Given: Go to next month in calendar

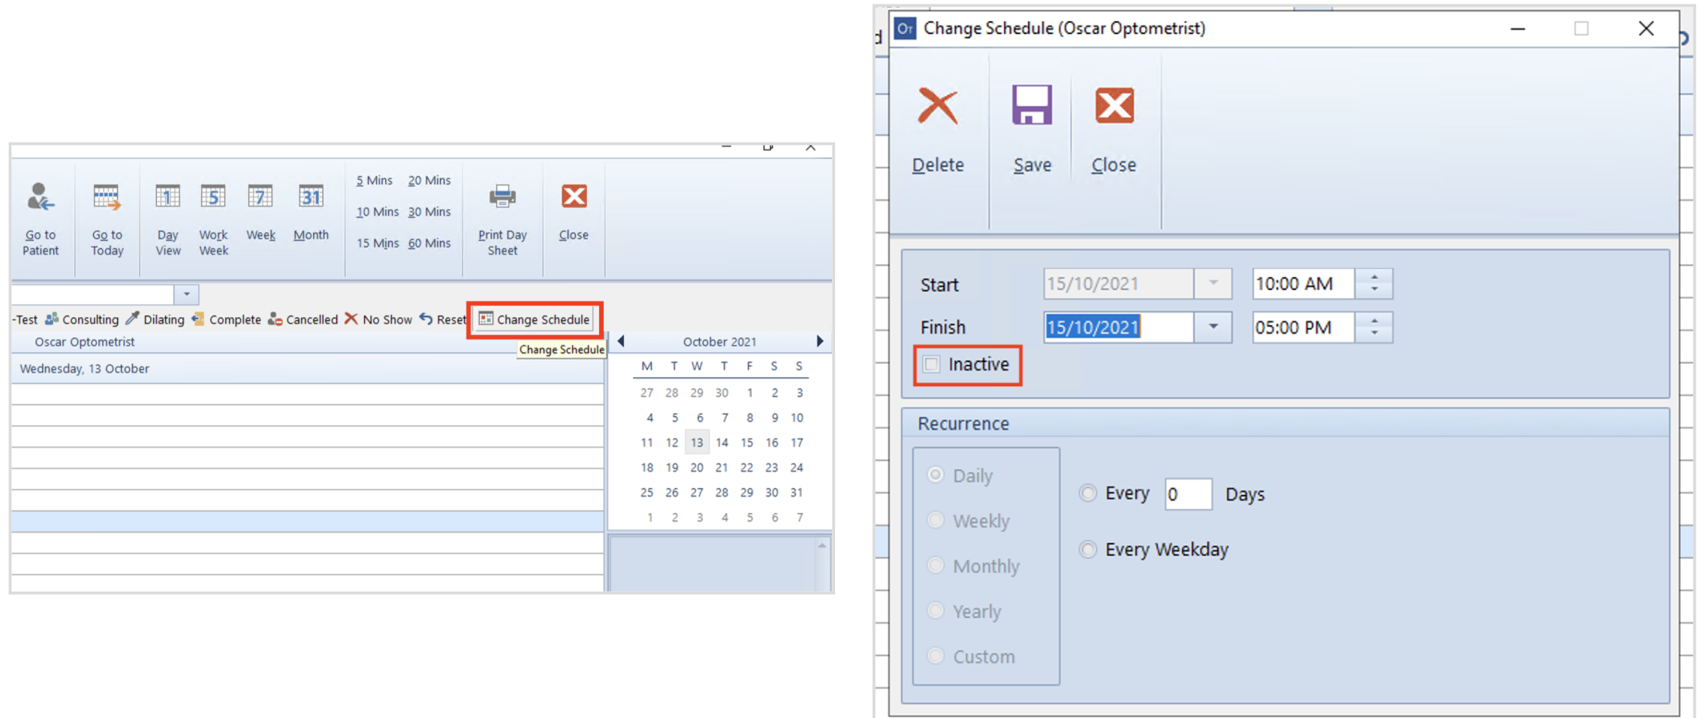Looking at the screenshot, I should click(820, 341).
